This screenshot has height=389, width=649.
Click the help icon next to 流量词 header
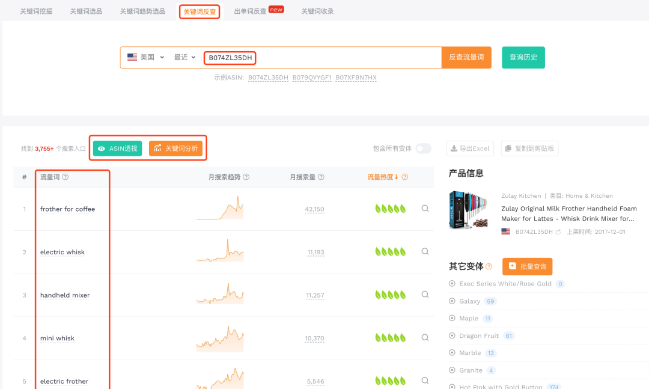point(64,177)
